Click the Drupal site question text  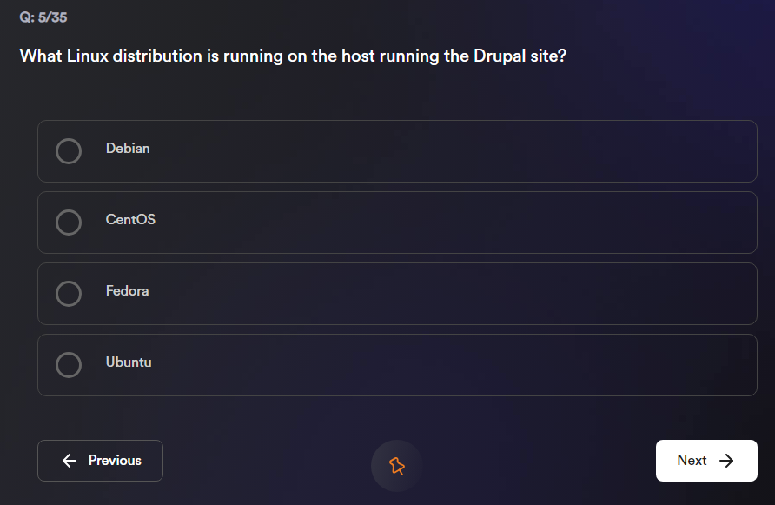293,56
